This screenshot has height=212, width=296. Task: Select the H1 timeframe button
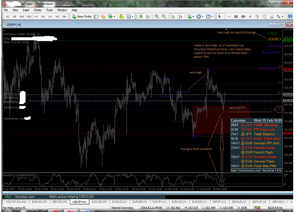(x=36, y=17)
